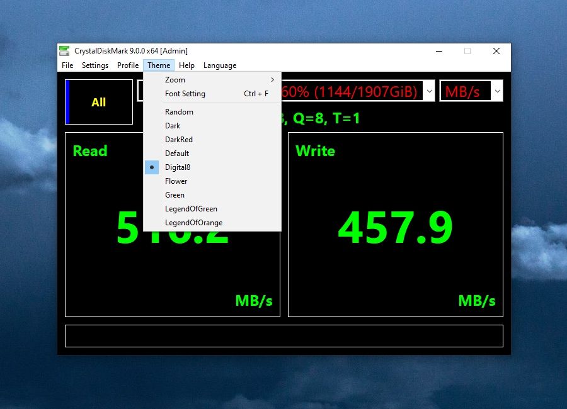
Task: Open the Settings menu
Action: coord(95,65)
